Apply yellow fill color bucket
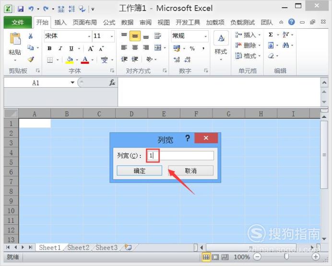The height and width of the screenshot is (266, 332). (x=70, y=60)
